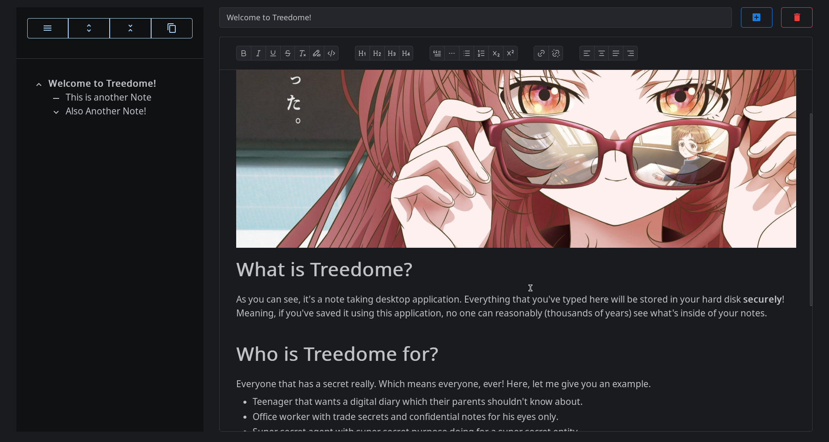The height and width of the screenshot is (442, 829).
Task: Apply superscript formatting
Action: (510, 54)
